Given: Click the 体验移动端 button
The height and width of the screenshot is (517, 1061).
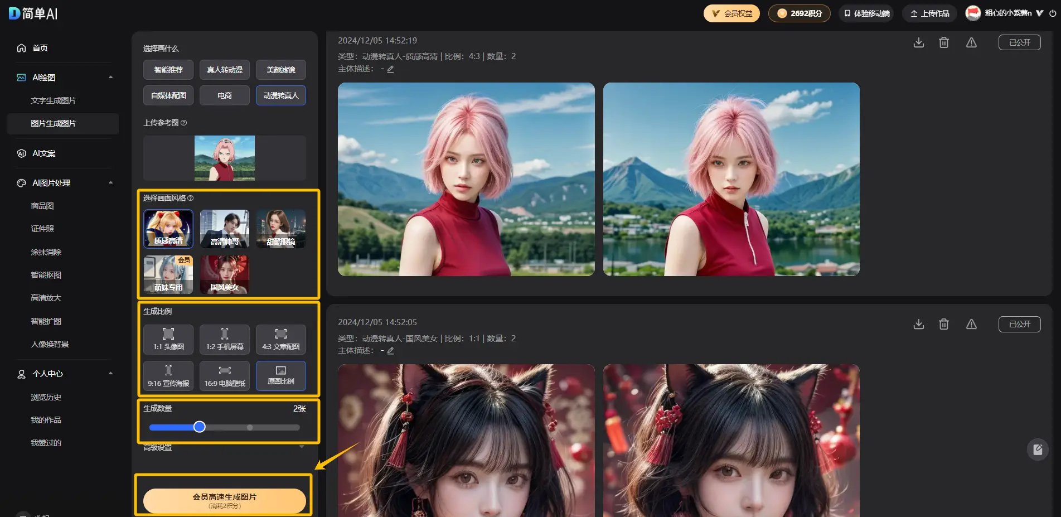Looking at the screenshot, I should point(866,13).
